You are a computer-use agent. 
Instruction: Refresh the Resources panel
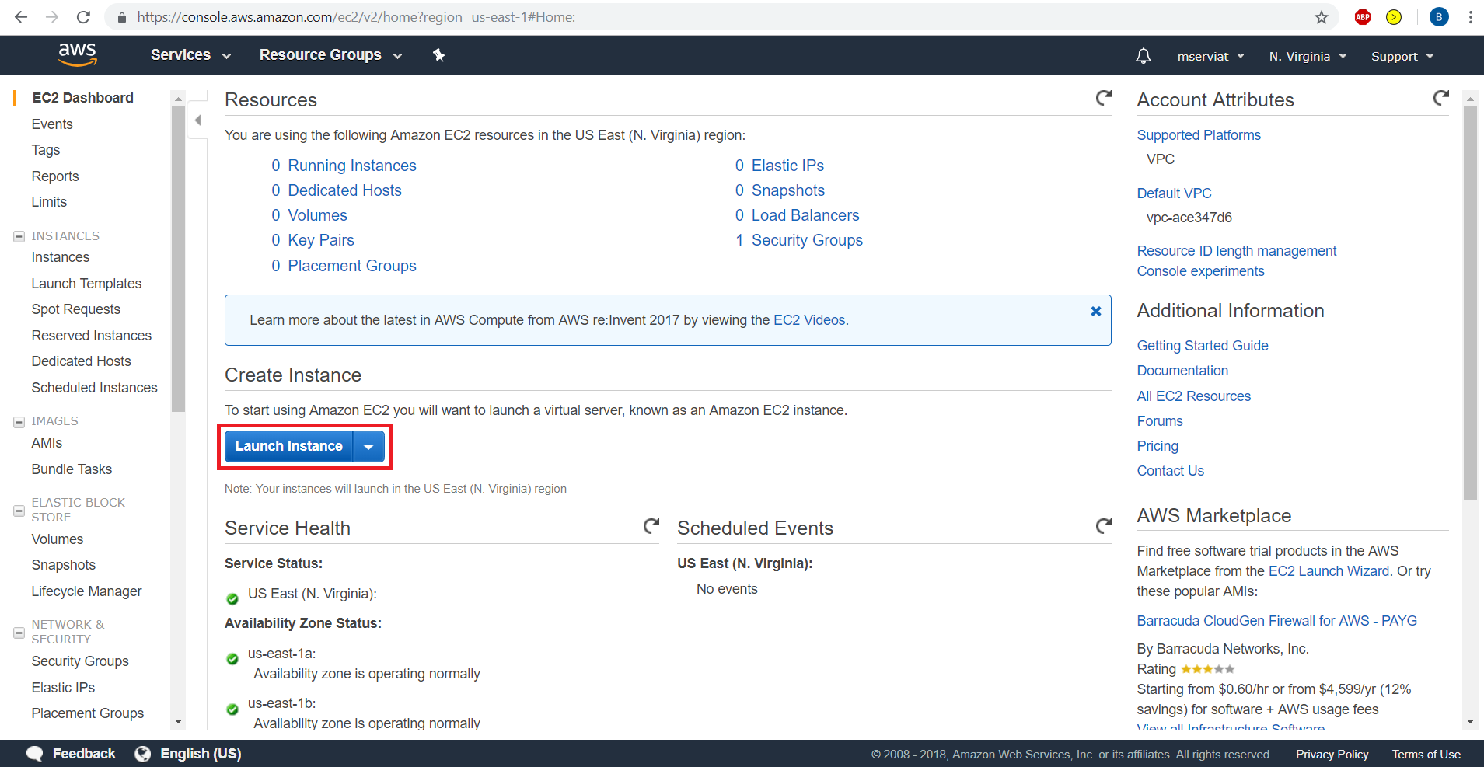(1103, 98)
